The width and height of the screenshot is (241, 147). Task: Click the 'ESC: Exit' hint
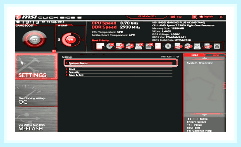(193, 128)
